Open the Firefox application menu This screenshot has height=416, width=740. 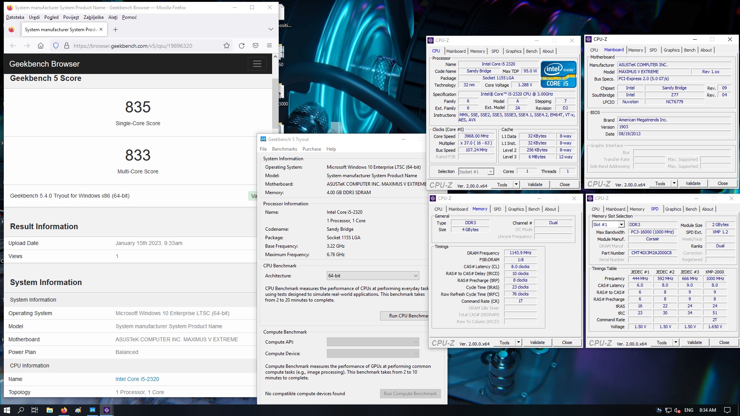(269, 46)
